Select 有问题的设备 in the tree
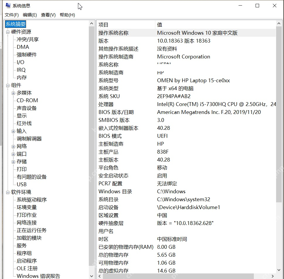Viewport: 284px width, 279px height. [32, 177]
